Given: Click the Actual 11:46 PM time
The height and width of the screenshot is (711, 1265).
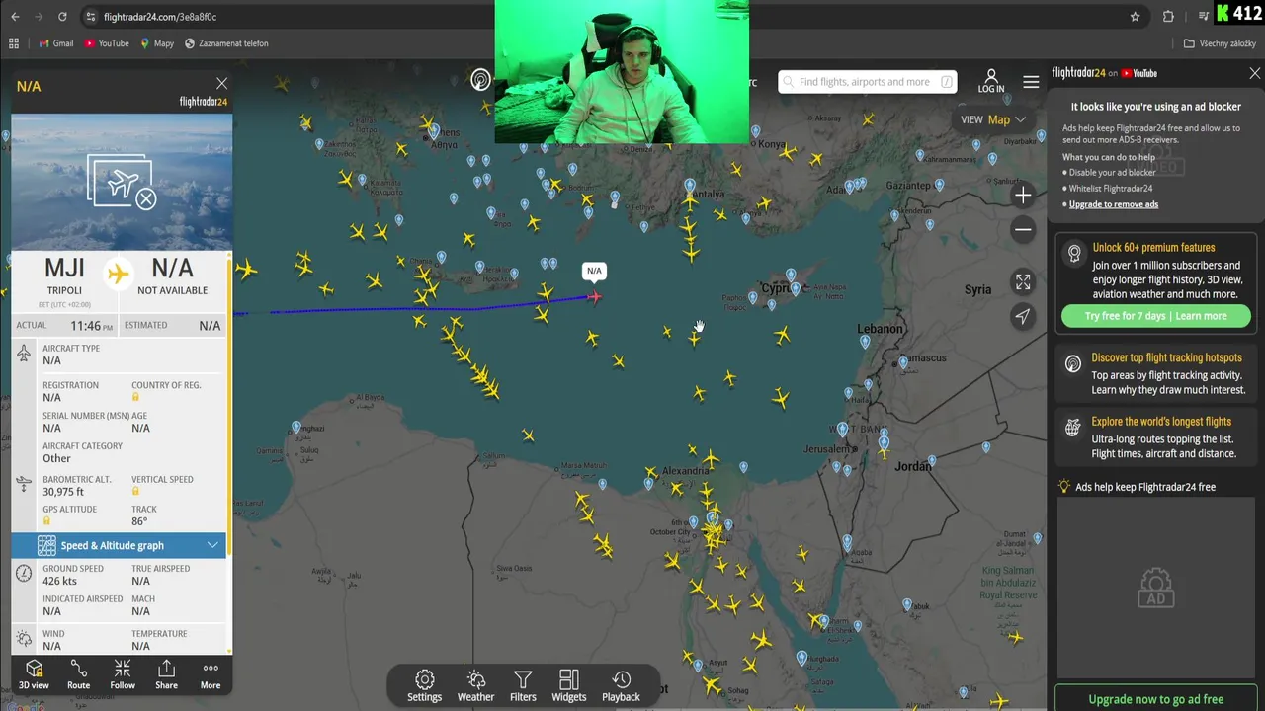Looking at the screenshot, I should [x=91, y=326].
